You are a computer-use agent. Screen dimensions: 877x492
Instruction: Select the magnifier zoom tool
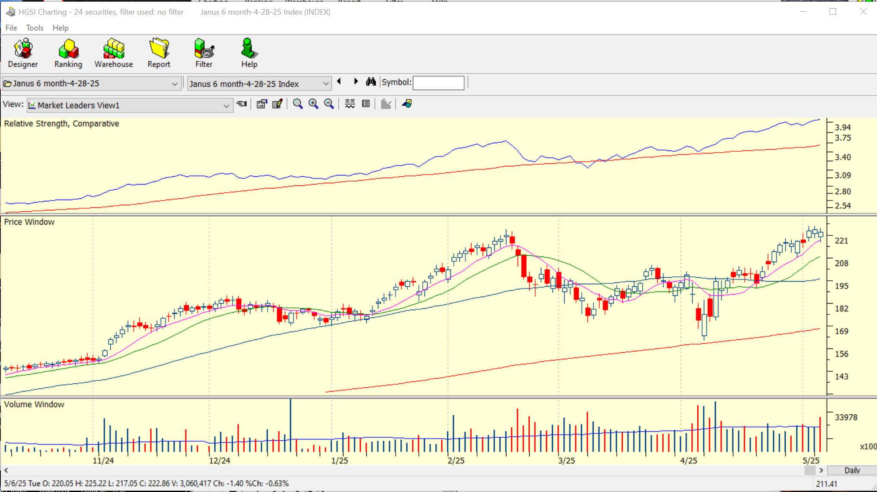pyautogui.click(x=297, y=104)
